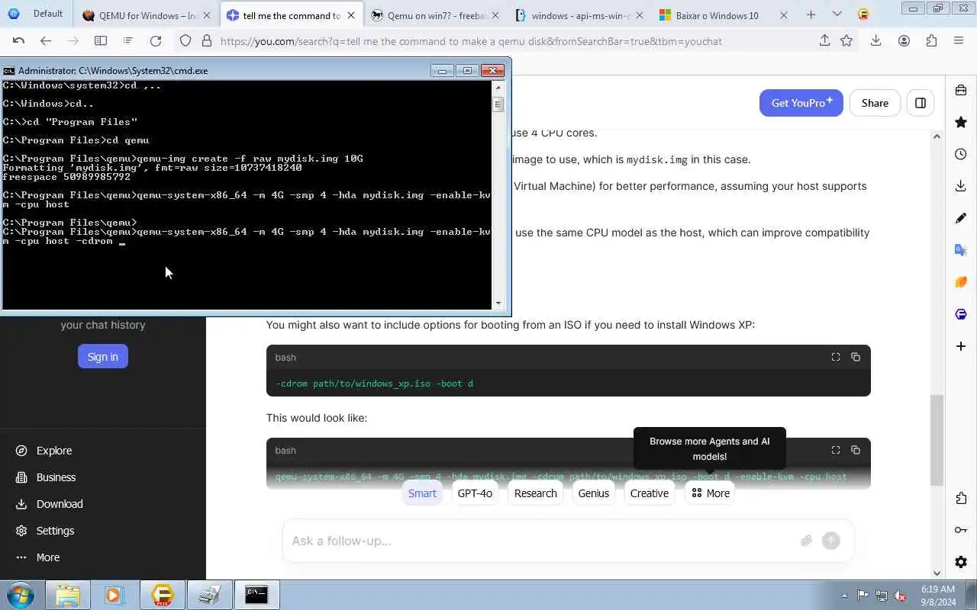This screenshot has width=977, height=610.
Task: Click the Get YouPro button
Action: 801,103
